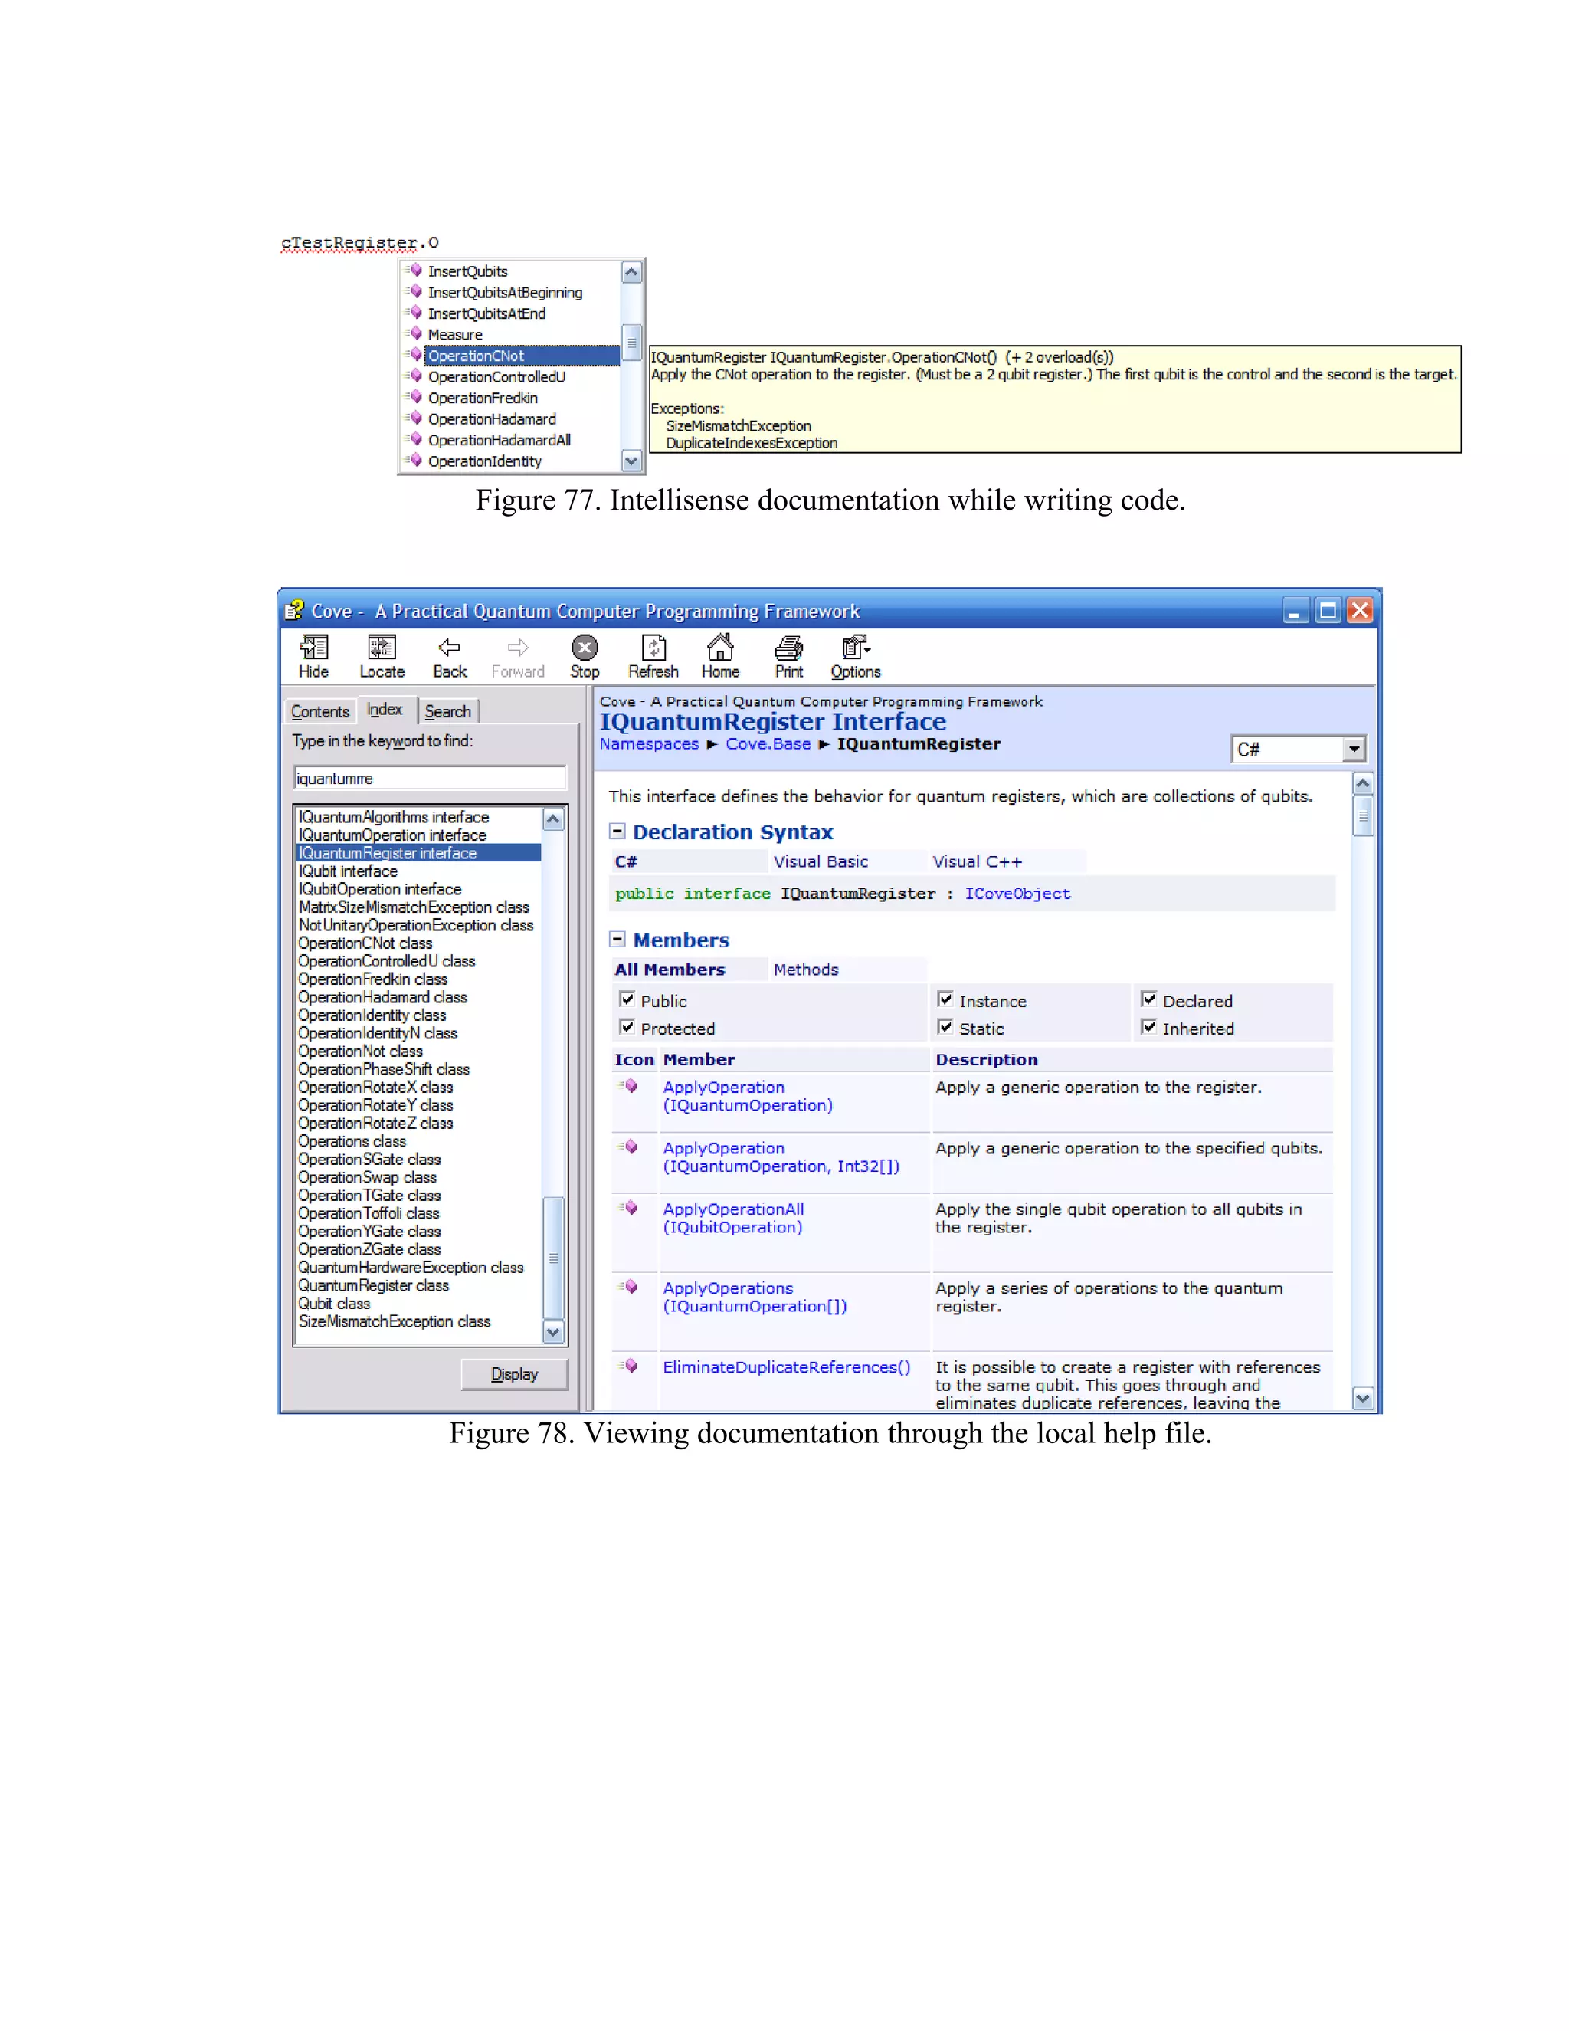Click content pane scroll up arrow
1569x2031 pixels.
1363,784
